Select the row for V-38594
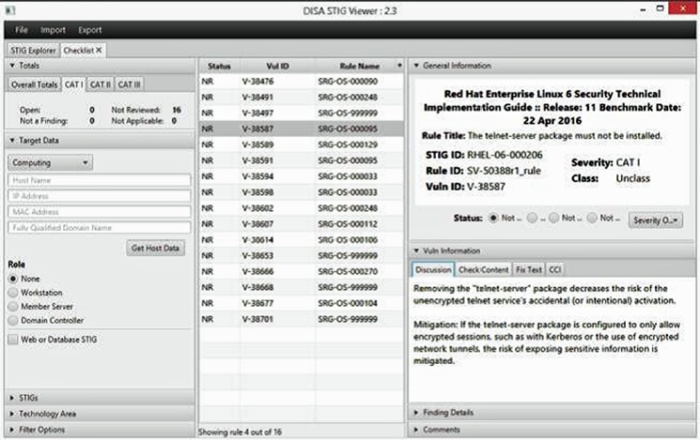Image resolution: width=700 pixels, height=440 pixels. (302, 176)
